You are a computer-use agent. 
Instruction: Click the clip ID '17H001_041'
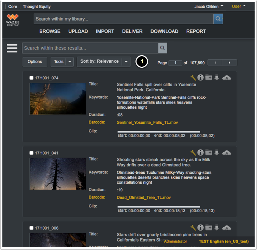click(x=47, y=153)
